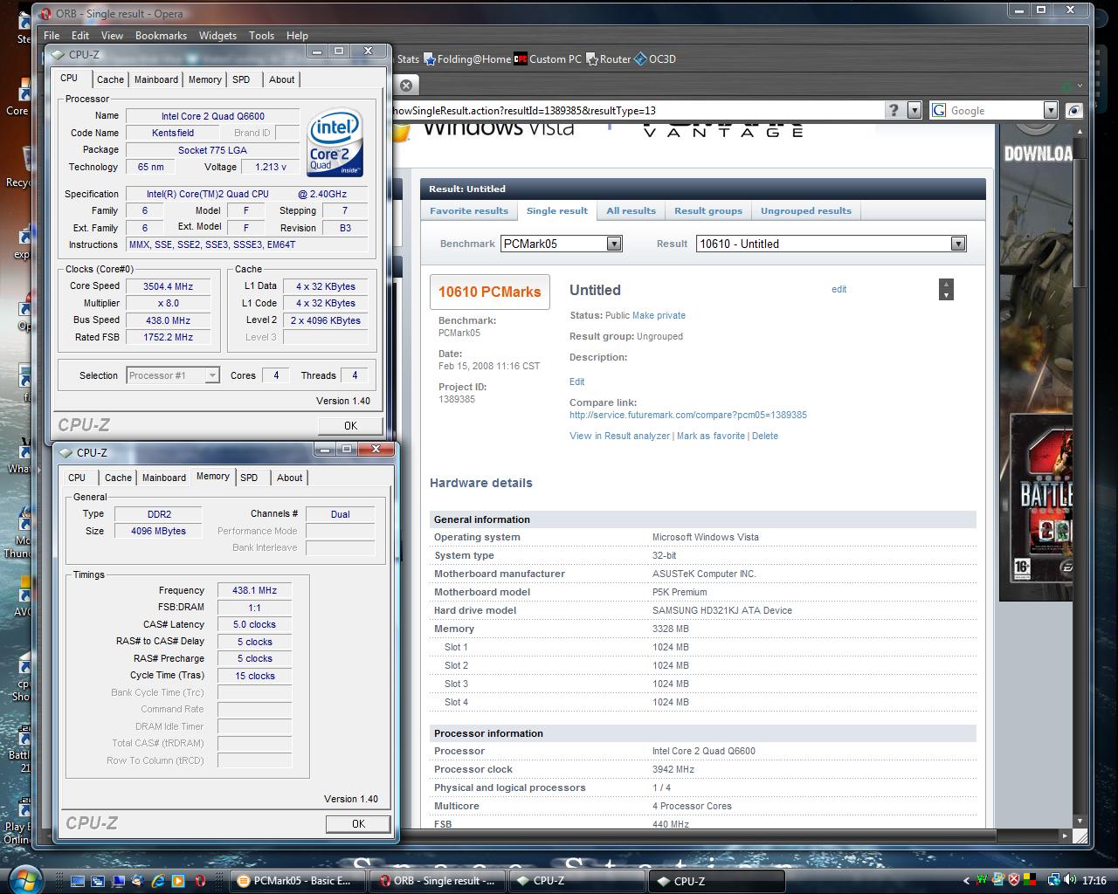Open the View menu in Opera
The height and width of the screenshot is (894, 1118).
click(x=112, y=36)
